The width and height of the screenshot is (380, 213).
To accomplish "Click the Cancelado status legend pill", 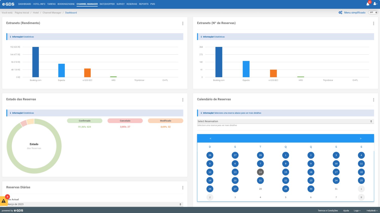I will coord(125,121).
